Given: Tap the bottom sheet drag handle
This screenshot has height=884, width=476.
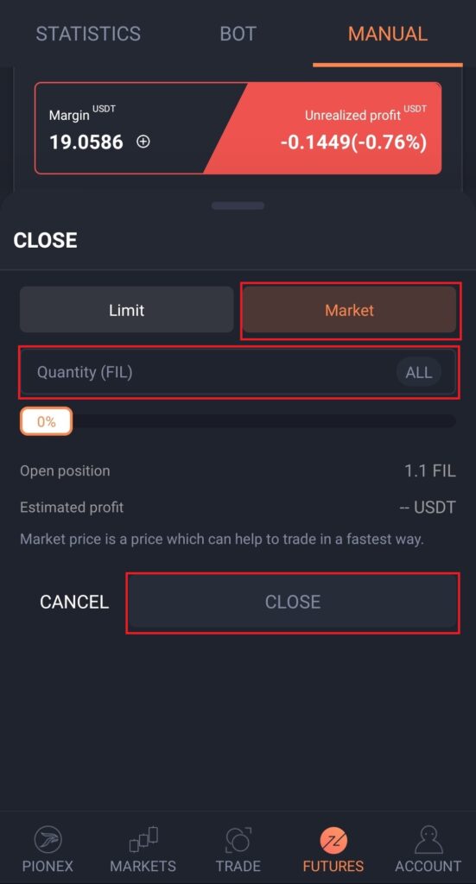Looking at the screenshot, I should point(238,205).
